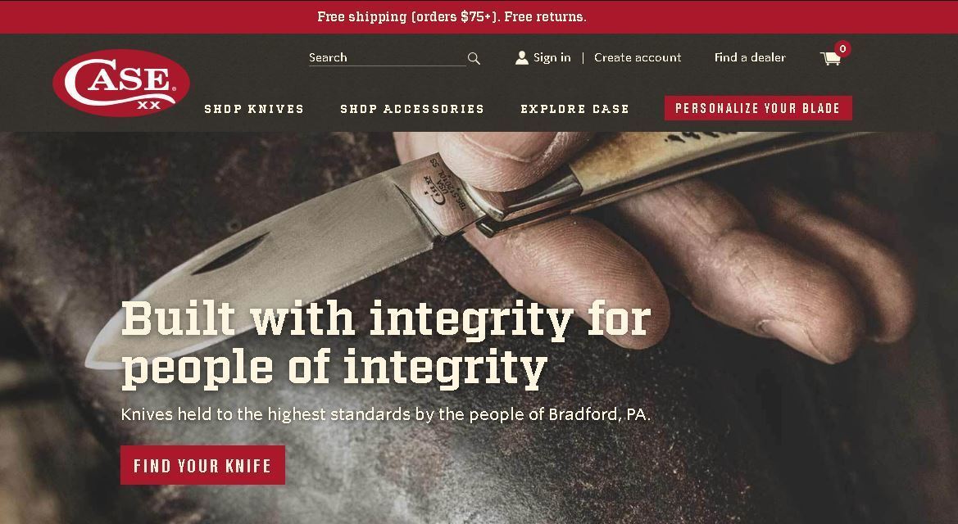Open the shopping cart icon
The width and height of the screenshot is (958, 524).
coord(830,58)
